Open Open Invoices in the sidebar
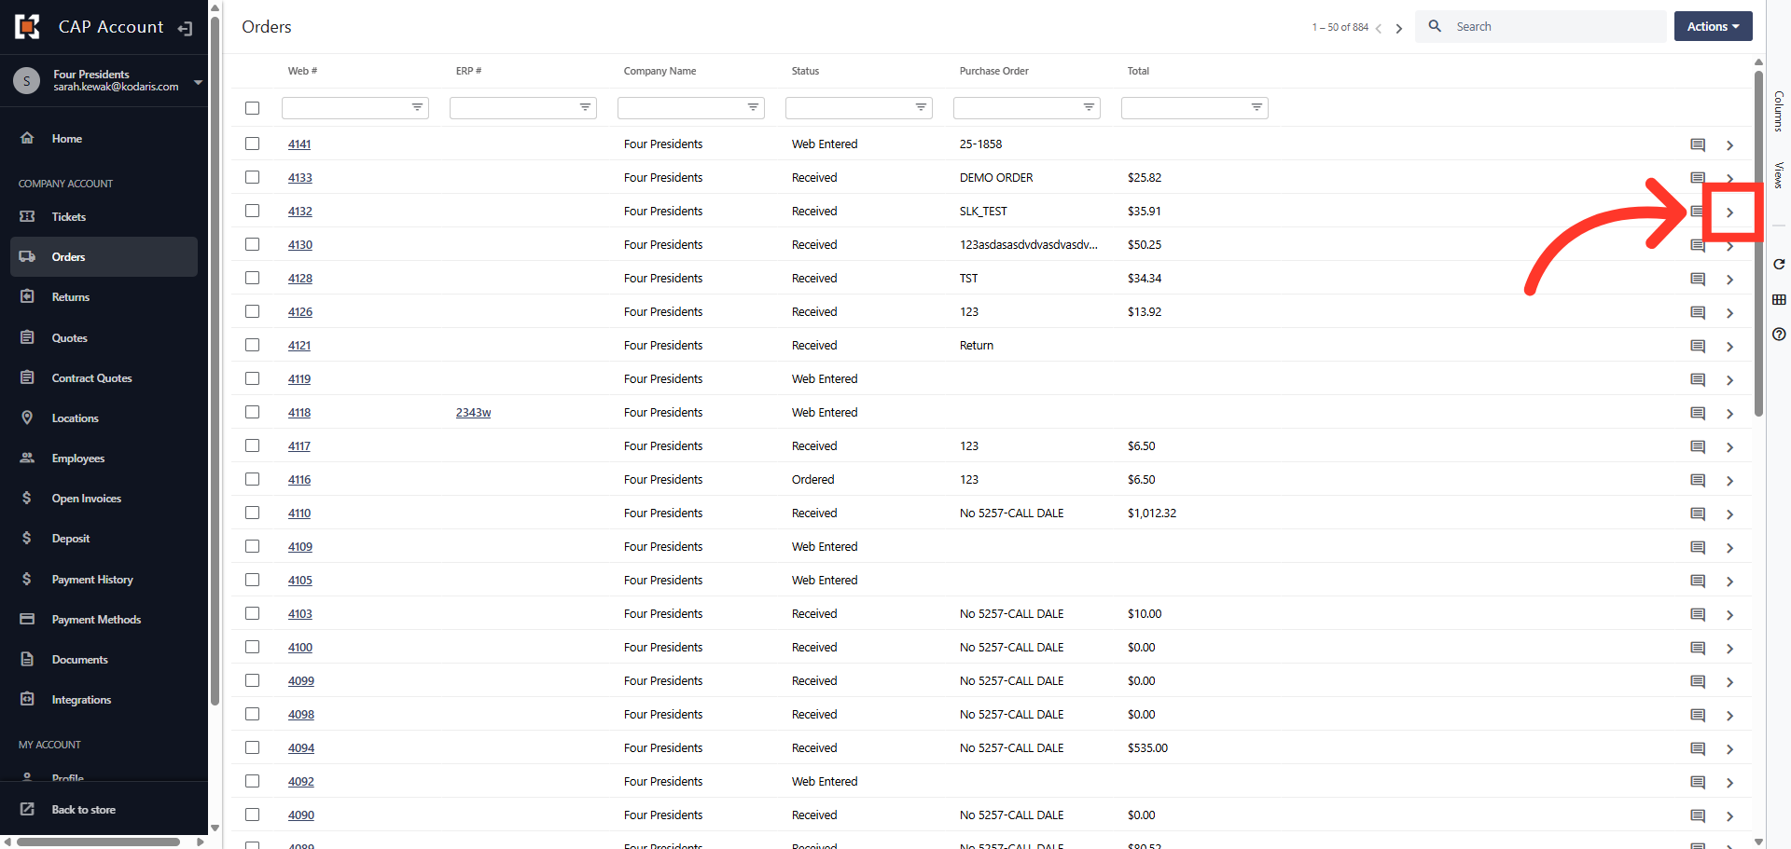The height and width of the screenshot is (849, 1791). 104,498
